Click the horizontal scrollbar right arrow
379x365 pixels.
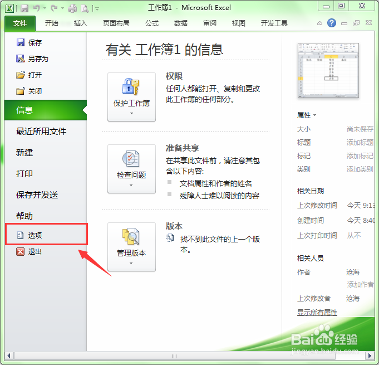coord(370,356)
